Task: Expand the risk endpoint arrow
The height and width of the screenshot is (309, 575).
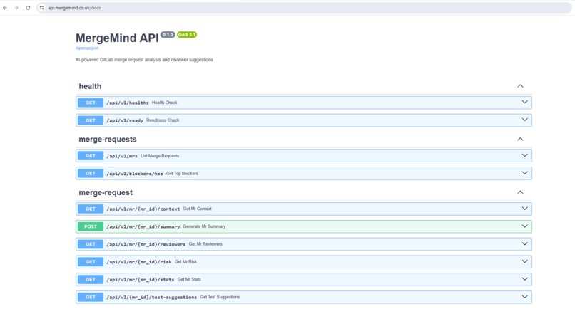Action: [525, 261]
